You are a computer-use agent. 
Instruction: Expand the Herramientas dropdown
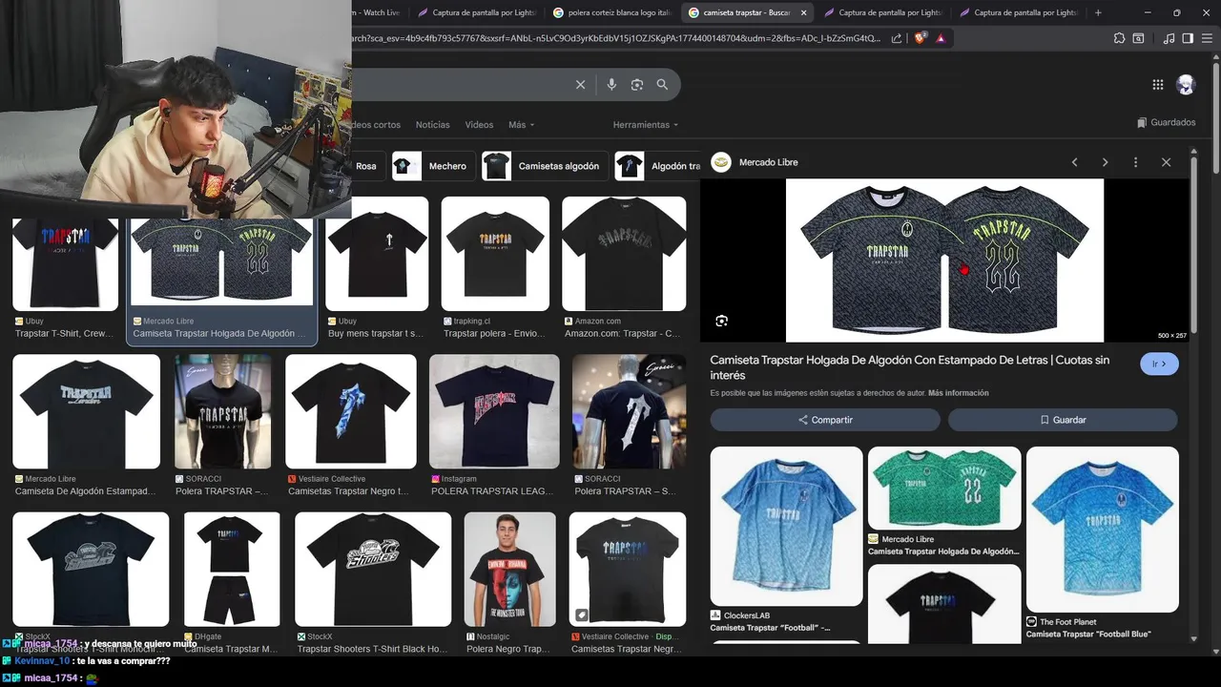(x=646, y=125)
